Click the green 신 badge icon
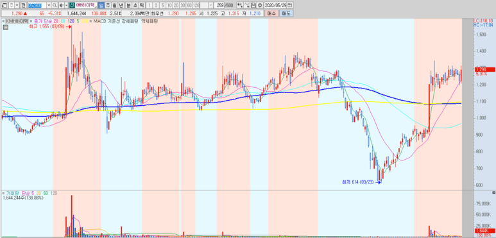The width and height of the screenshot is (496, 238). 72,5
